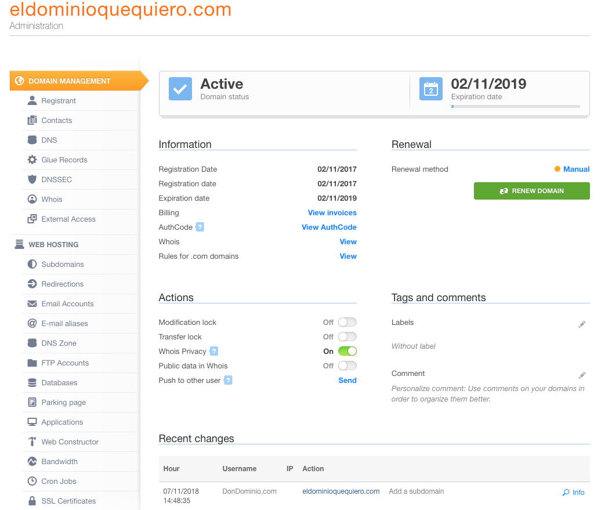Click the Hour column header

coord(171,469)
